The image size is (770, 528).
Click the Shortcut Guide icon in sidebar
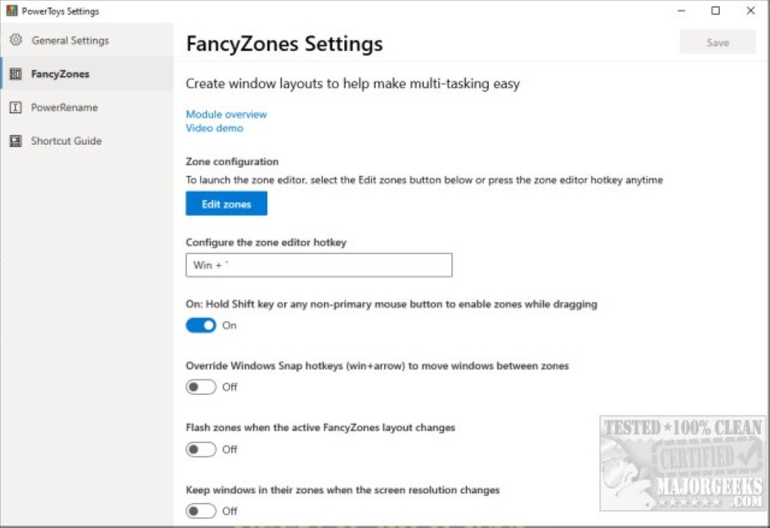[15, 141]
